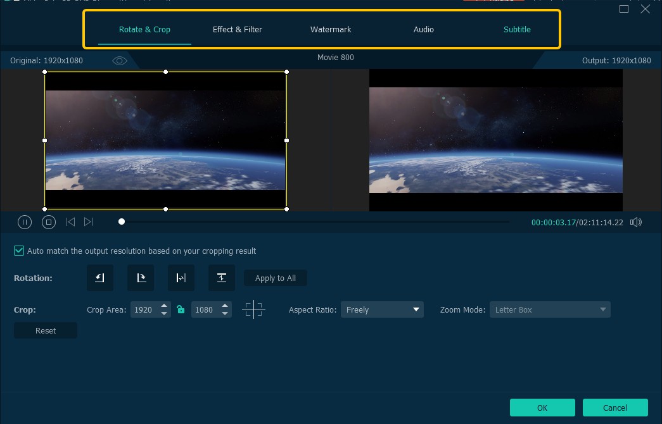The width and height of the screenshot is (662, 424).
Task: Mute the video audio with the speaker icon
Action: tap(635, 221)
